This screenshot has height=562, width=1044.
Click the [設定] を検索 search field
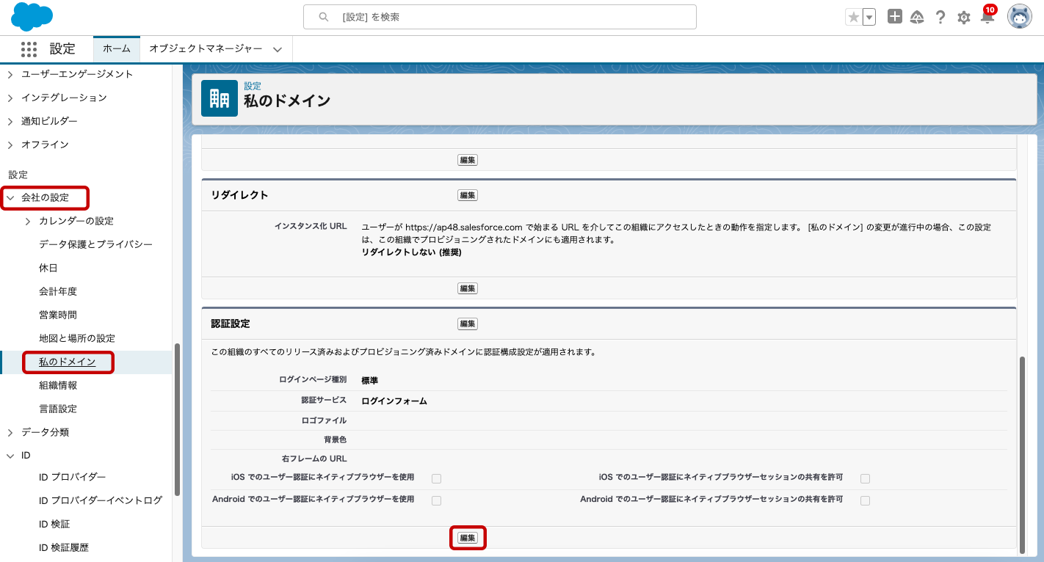499,17
